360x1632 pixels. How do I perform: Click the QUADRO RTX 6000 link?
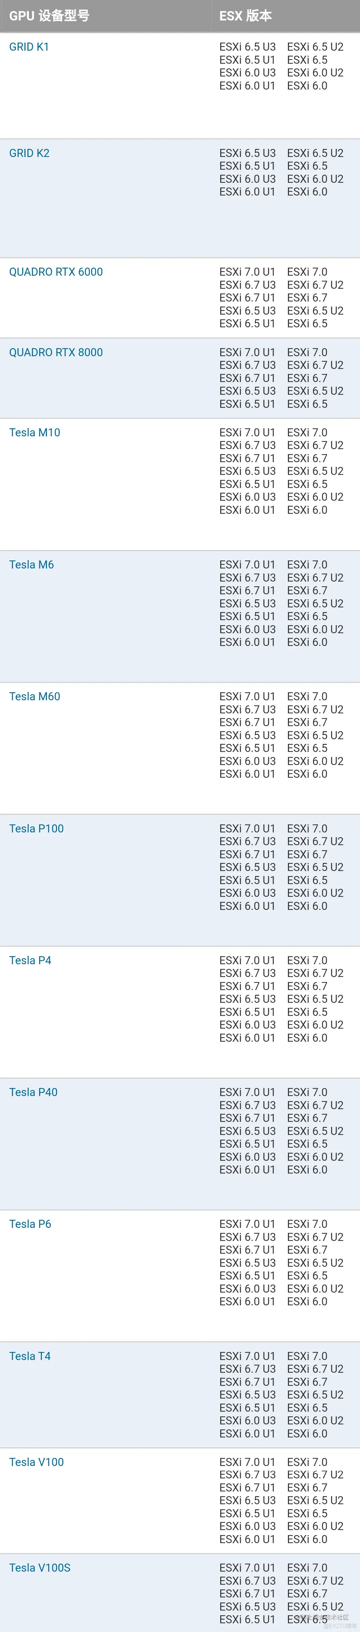tap(56, 272)
